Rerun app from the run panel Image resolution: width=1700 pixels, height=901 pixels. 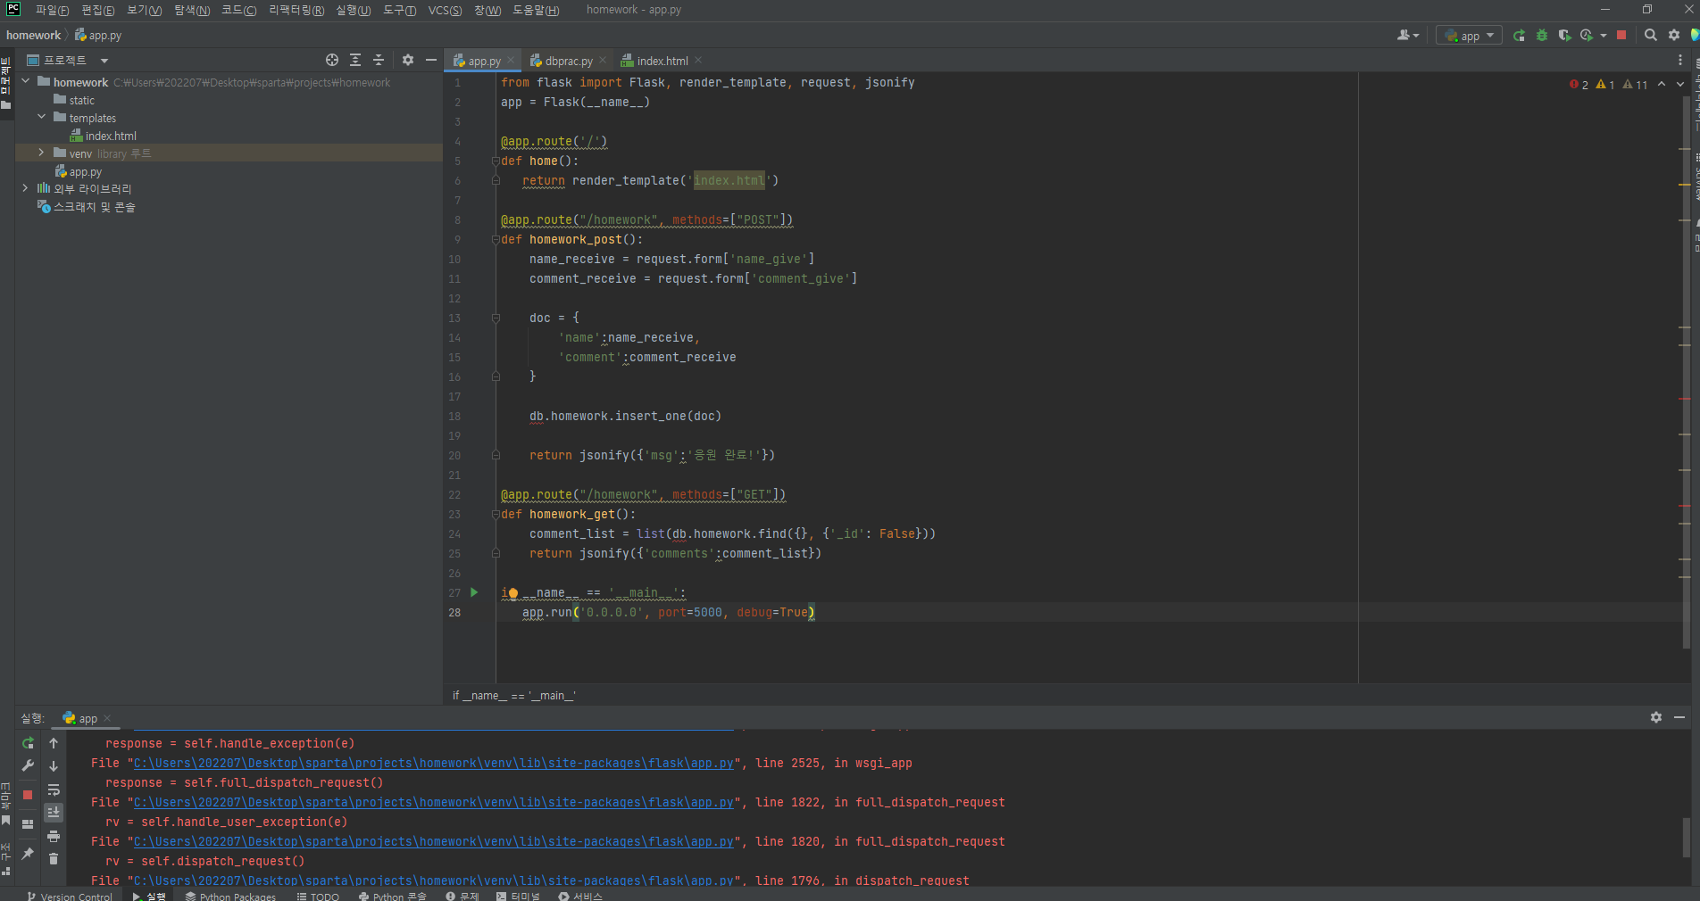coord(28,743)
